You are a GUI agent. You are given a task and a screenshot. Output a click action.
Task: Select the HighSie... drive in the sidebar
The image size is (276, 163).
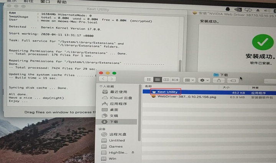(114, 152)
